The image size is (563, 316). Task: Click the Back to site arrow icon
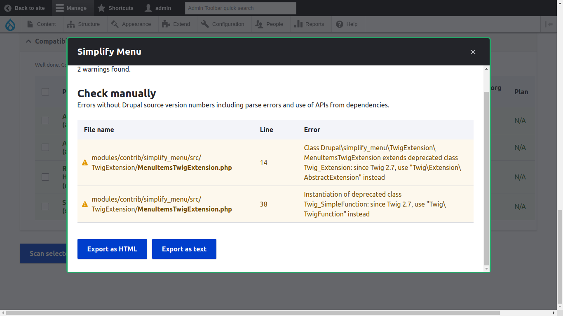8,8
